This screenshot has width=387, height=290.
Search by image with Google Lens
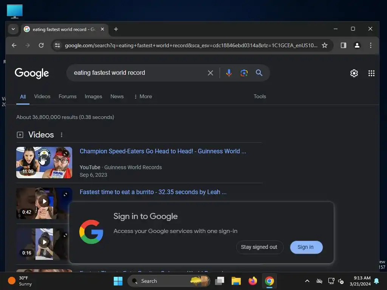244,73
